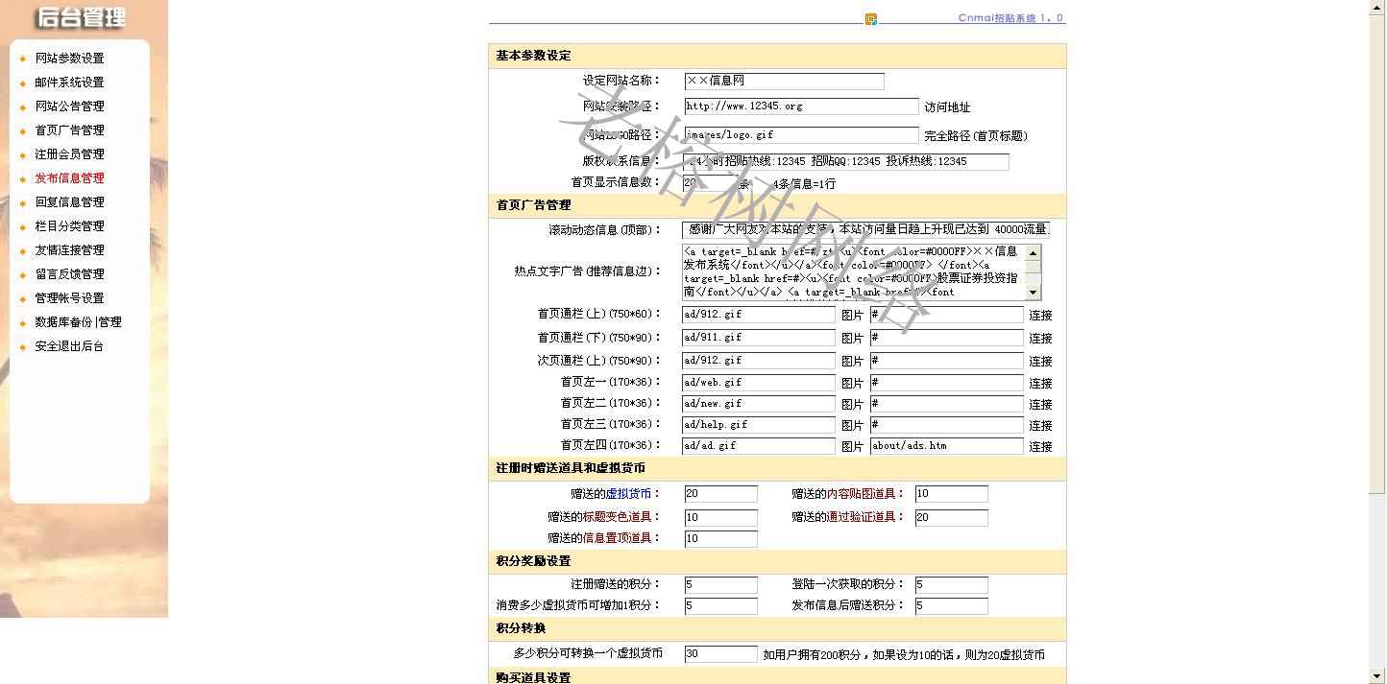Click the 访问地址 hint text
The image size is (1387, 684).
tap(947, 107)
